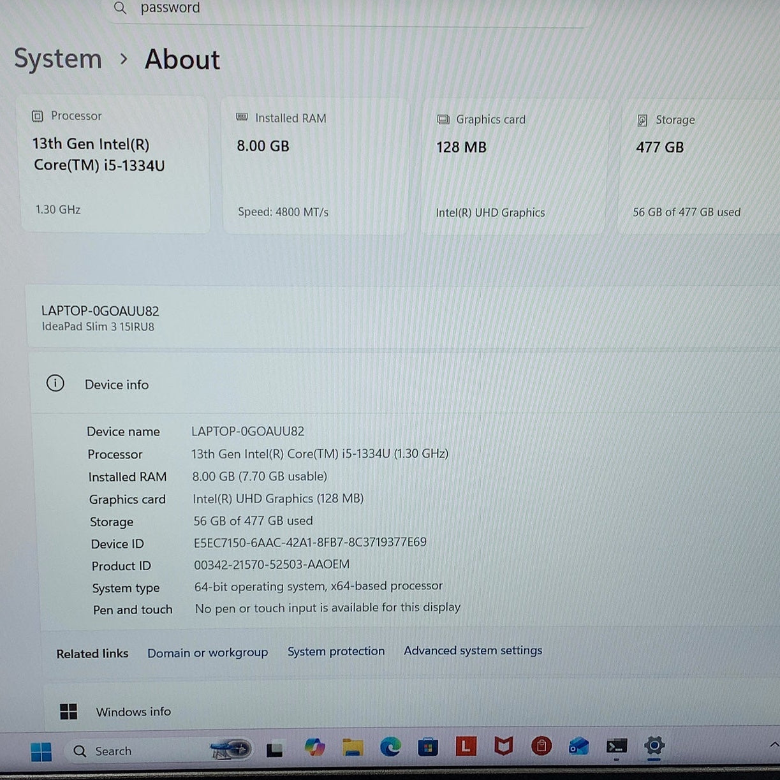Click Speed: 4800 MT/s text

click(x=283, y=212)
